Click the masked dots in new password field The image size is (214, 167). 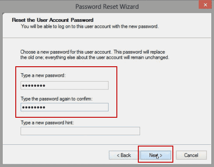[x=34, y=85]
